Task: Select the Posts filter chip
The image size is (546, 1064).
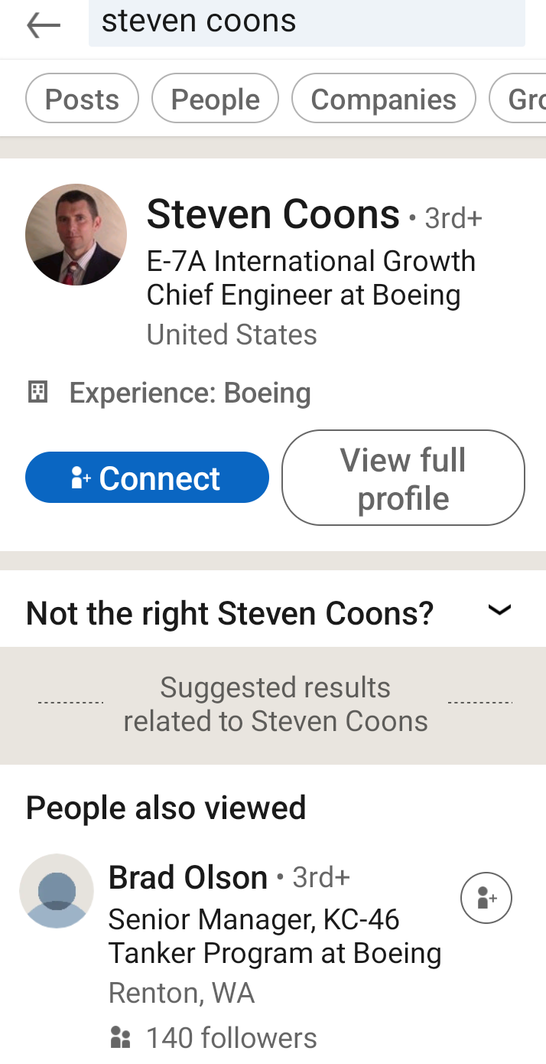Action: 82,99
